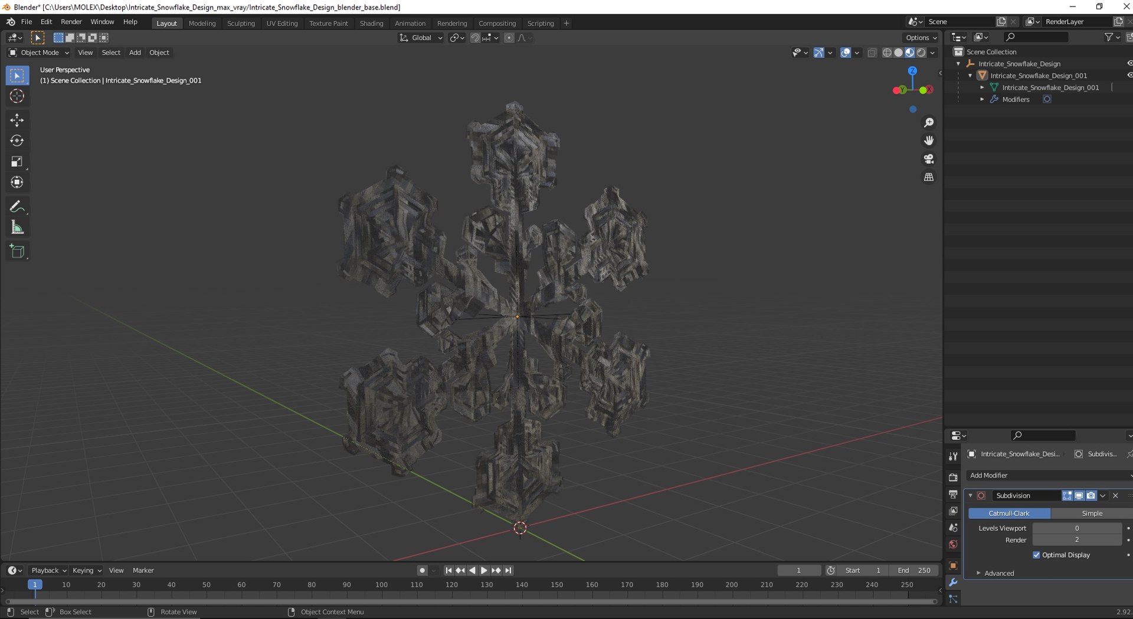Open the Render menu
Screen dimensions: 1133x619
tap(71, 22)
